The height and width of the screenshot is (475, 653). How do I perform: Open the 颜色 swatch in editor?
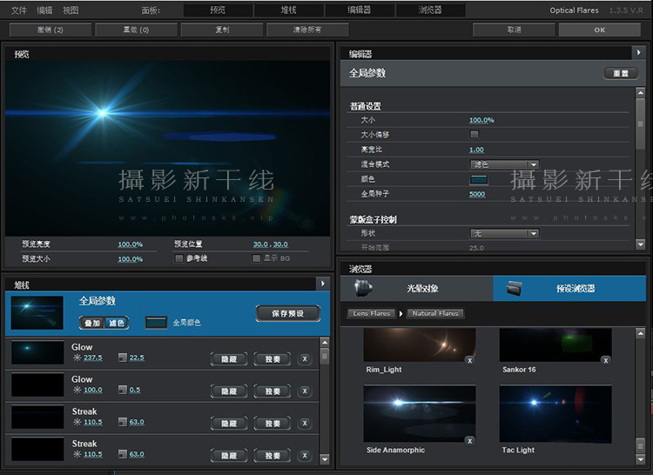479,180
